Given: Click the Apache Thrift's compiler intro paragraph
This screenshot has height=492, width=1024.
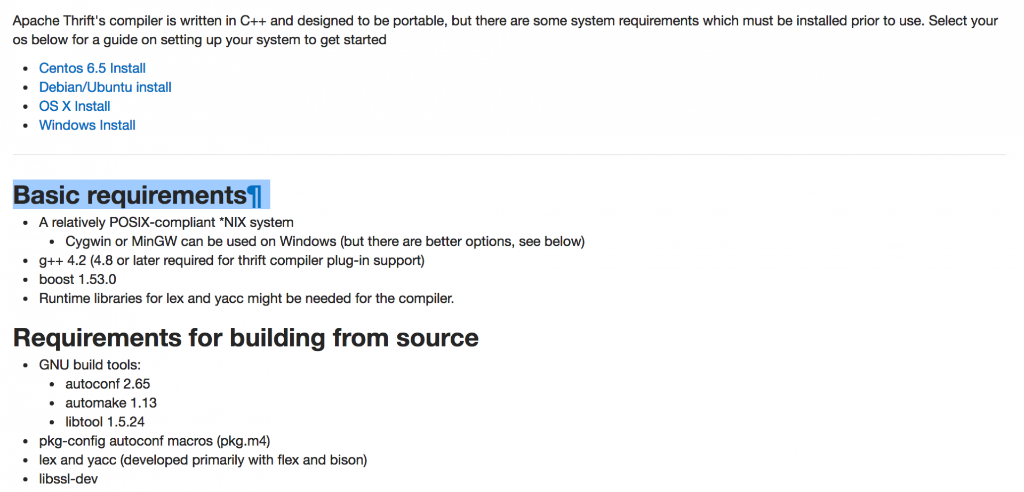Looking at the screenshot, I should pyautogui.click(x=505, y=30).
